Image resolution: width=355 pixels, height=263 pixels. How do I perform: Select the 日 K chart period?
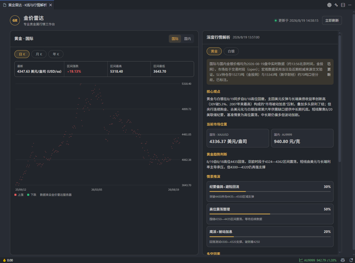pyautogui.click(x=22, y=54)
